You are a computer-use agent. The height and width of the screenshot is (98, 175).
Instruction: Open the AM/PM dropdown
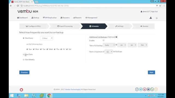[x=143, y=45]
